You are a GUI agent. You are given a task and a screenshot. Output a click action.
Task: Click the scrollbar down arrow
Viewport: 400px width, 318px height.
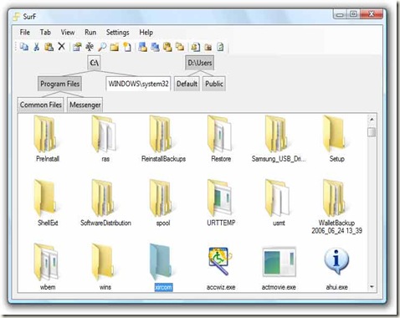372,286
